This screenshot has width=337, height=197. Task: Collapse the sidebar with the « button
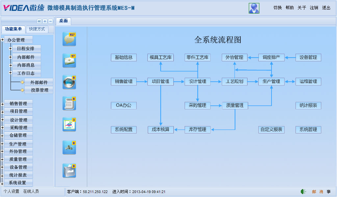(x=39, y=21)
